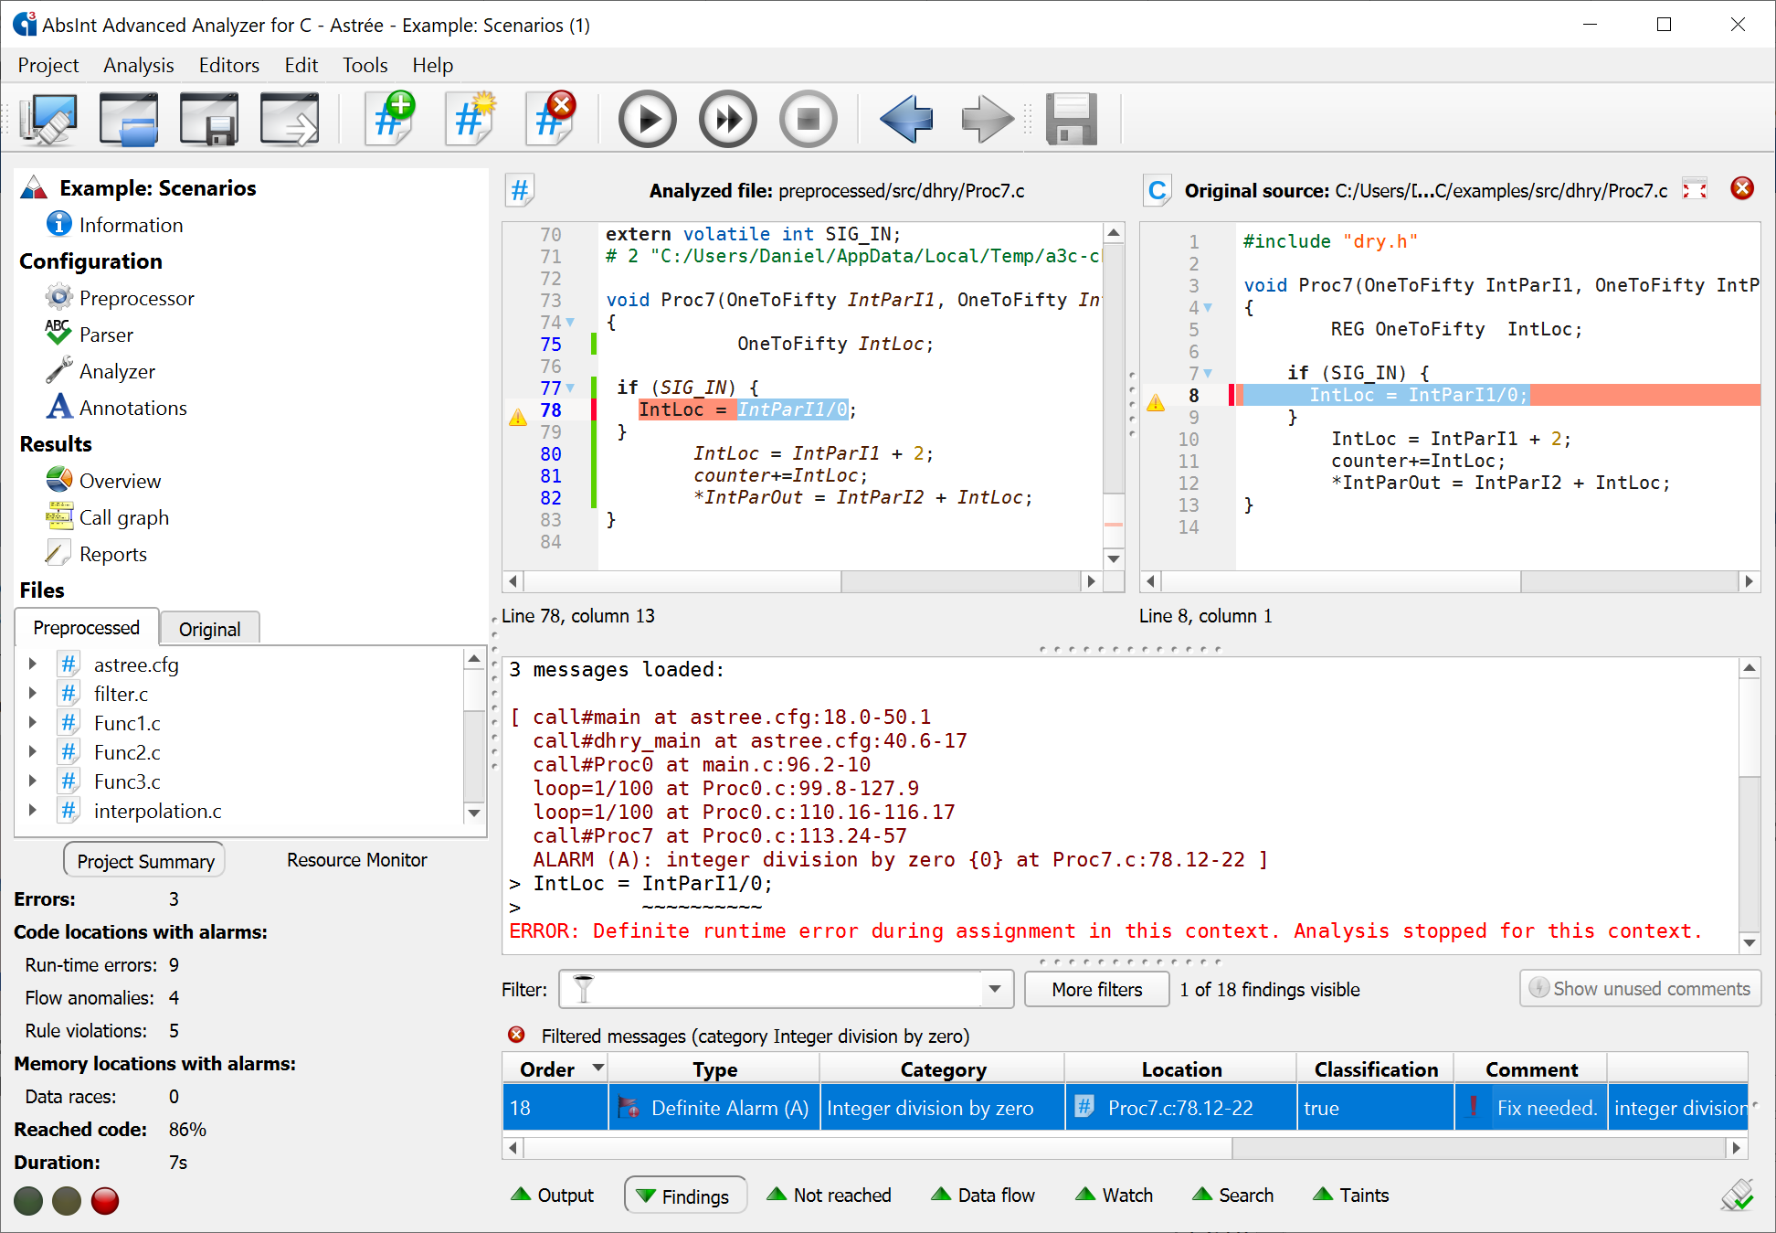Expand the Func1.c file node
The width and height of the screenshot is (1776, 1233).
pos(32,723)
